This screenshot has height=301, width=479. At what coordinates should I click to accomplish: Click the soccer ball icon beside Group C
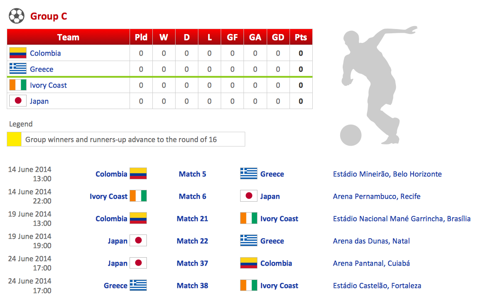click(x=16, y=16)
